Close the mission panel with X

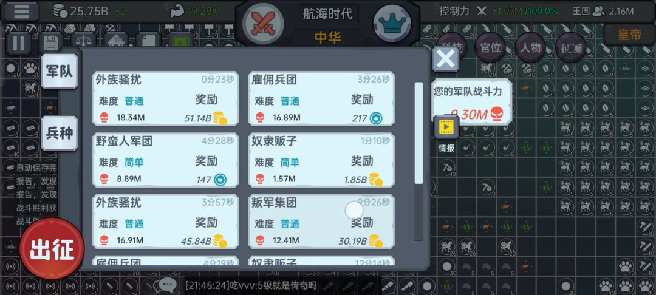446,59
